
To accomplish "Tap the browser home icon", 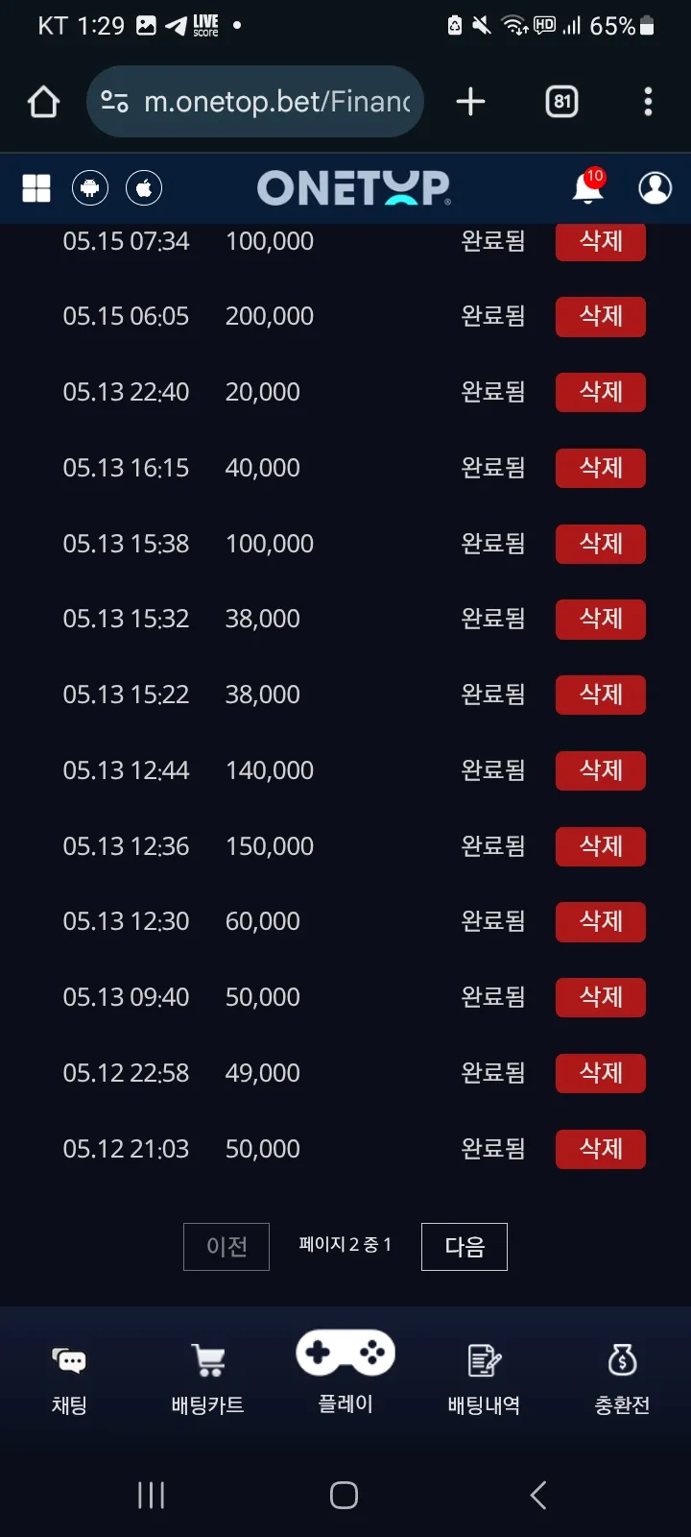I will click(x=43, y=102).
